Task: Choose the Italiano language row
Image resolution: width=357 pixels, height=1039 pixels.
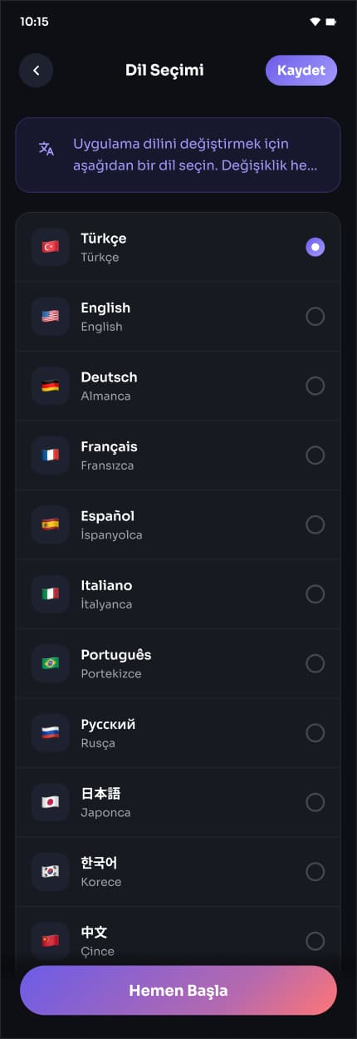Action: (x=178, y=593)
